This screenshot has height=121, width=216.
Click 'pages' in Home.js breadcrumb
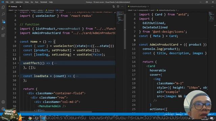click(x=33, y=10)
